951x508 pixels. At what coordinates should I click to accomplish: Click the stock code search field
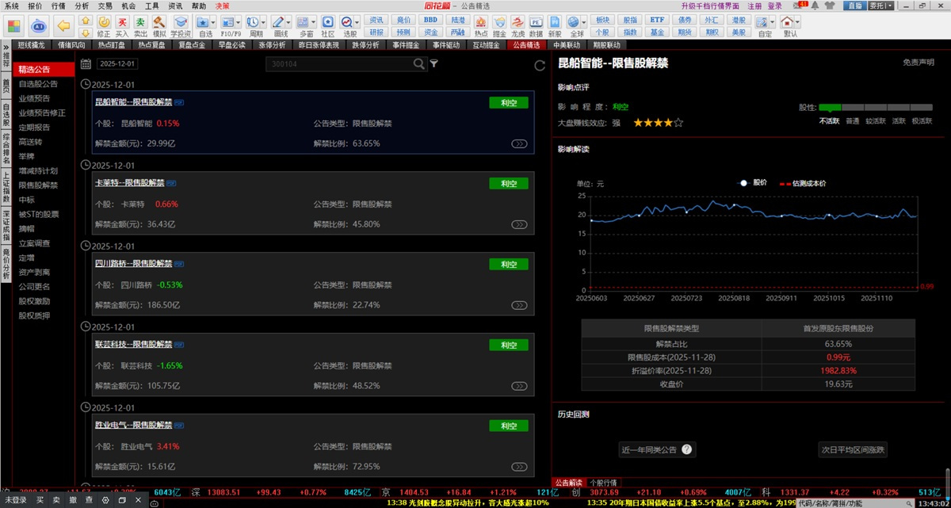[x=340, y=65]
